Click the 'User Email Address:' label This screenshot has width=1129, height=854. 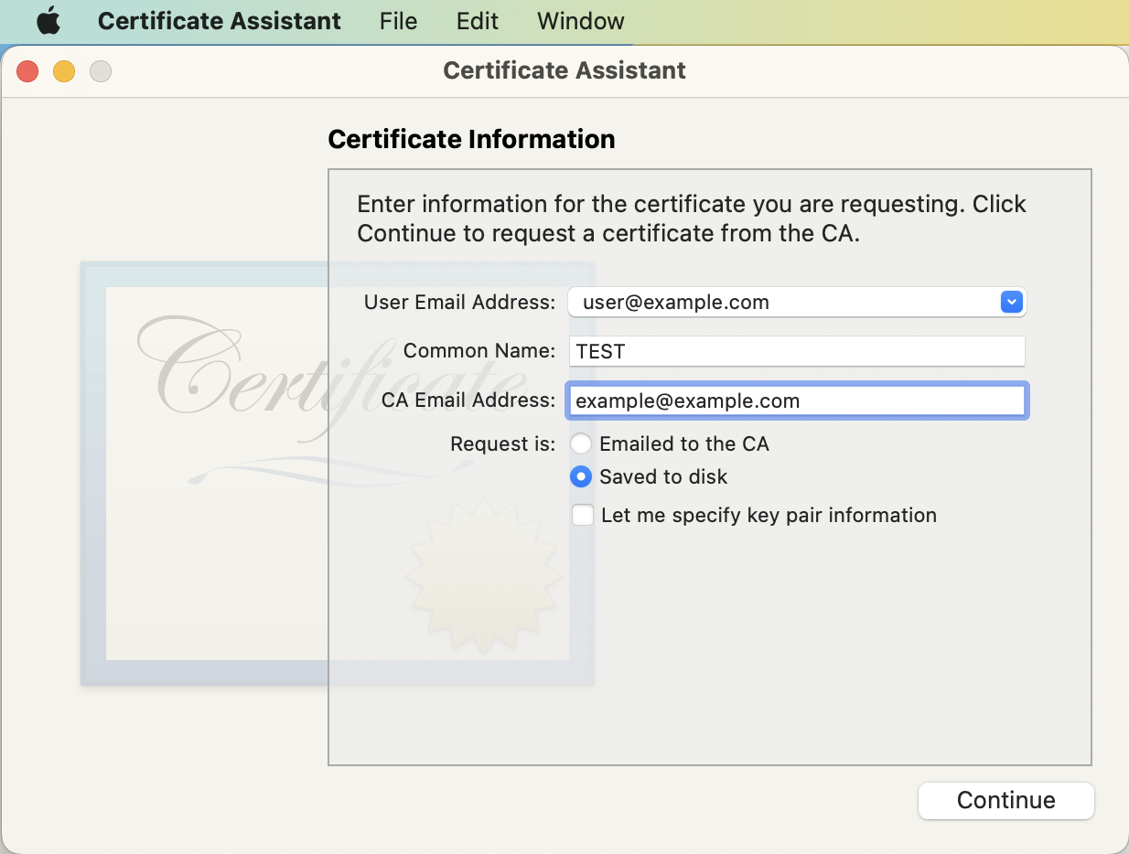coord(460,302)
